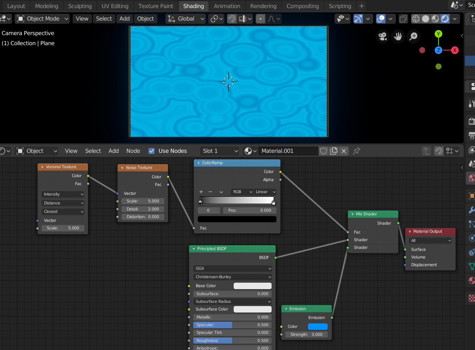Open viewport Select menu
Screen dimensions: 475x350
tap(104, 19)
